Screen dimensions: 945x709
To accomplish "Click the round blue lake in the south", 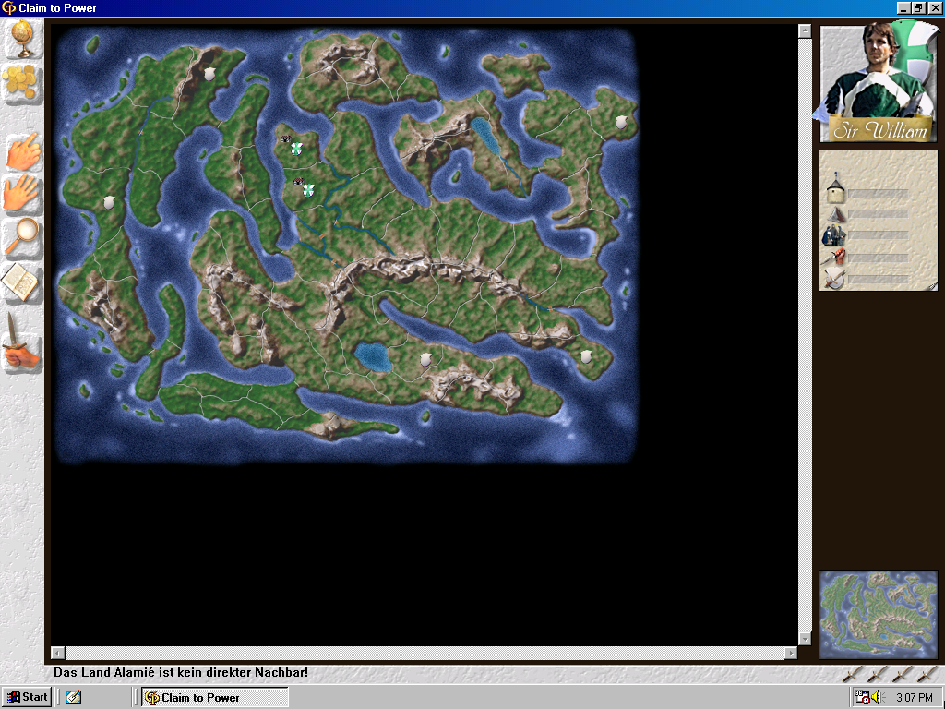I will click(372, 357).
